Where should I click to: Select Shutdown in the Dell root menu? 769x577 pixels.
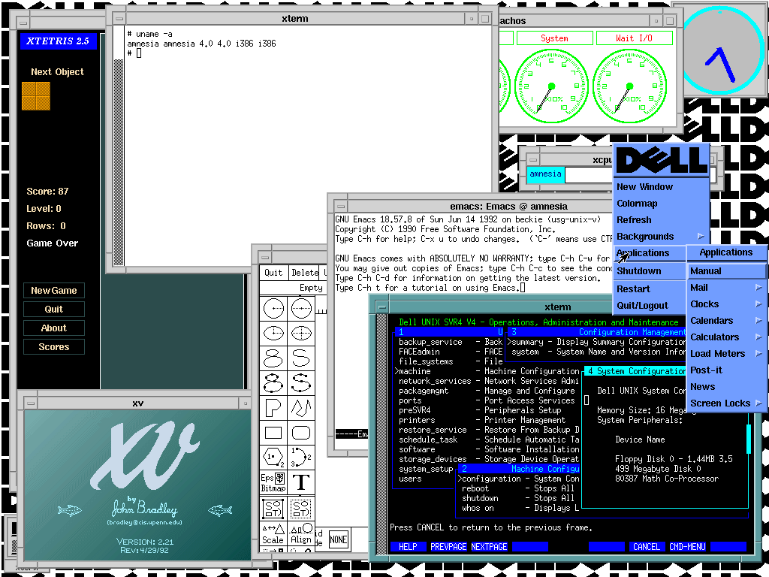pos(650,270)
